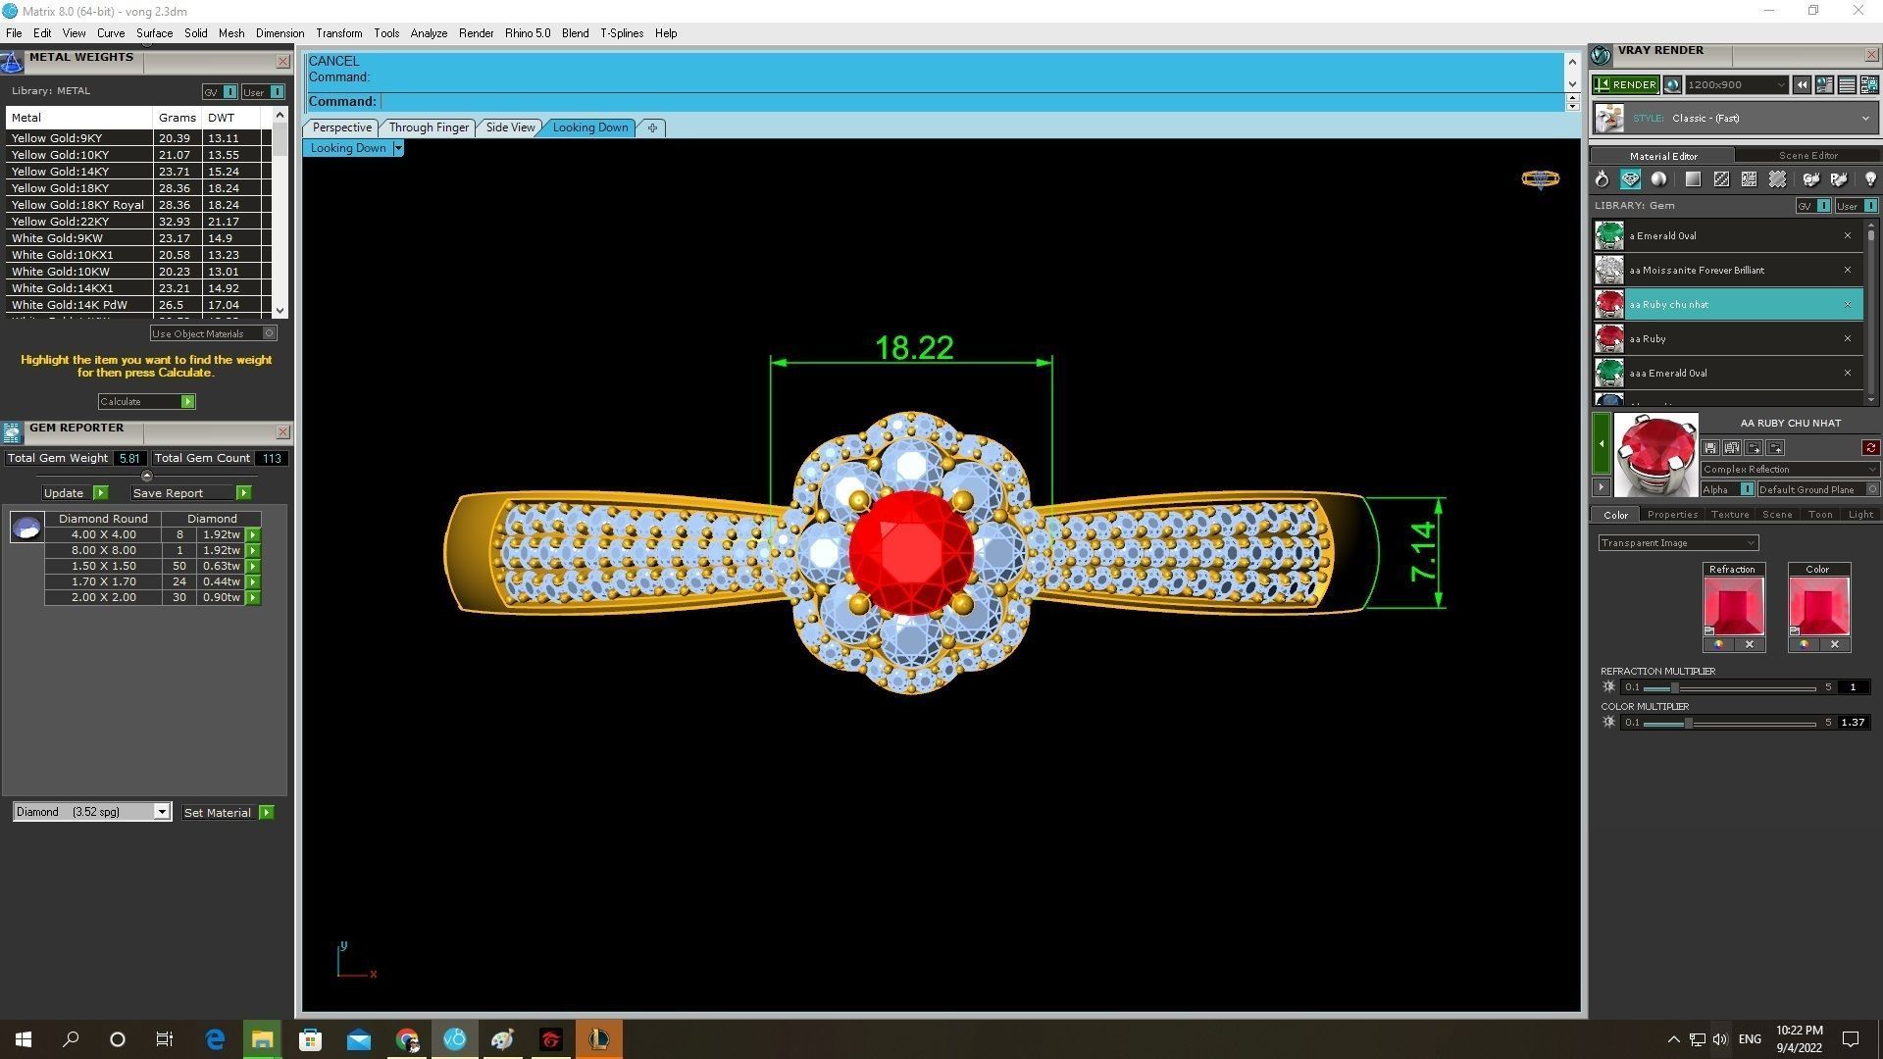Toggle the User switch in Metal Weights
This screenshot has width=1883, height=1059.
(263, 92)
